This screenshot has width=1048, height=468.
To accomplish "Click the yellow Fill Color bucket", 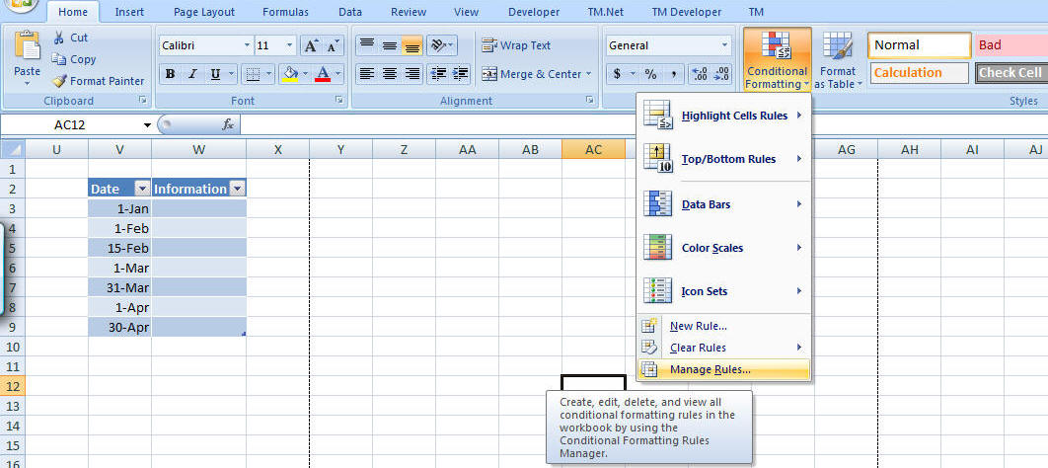I will pyautogui.click(x=290, y=74).
